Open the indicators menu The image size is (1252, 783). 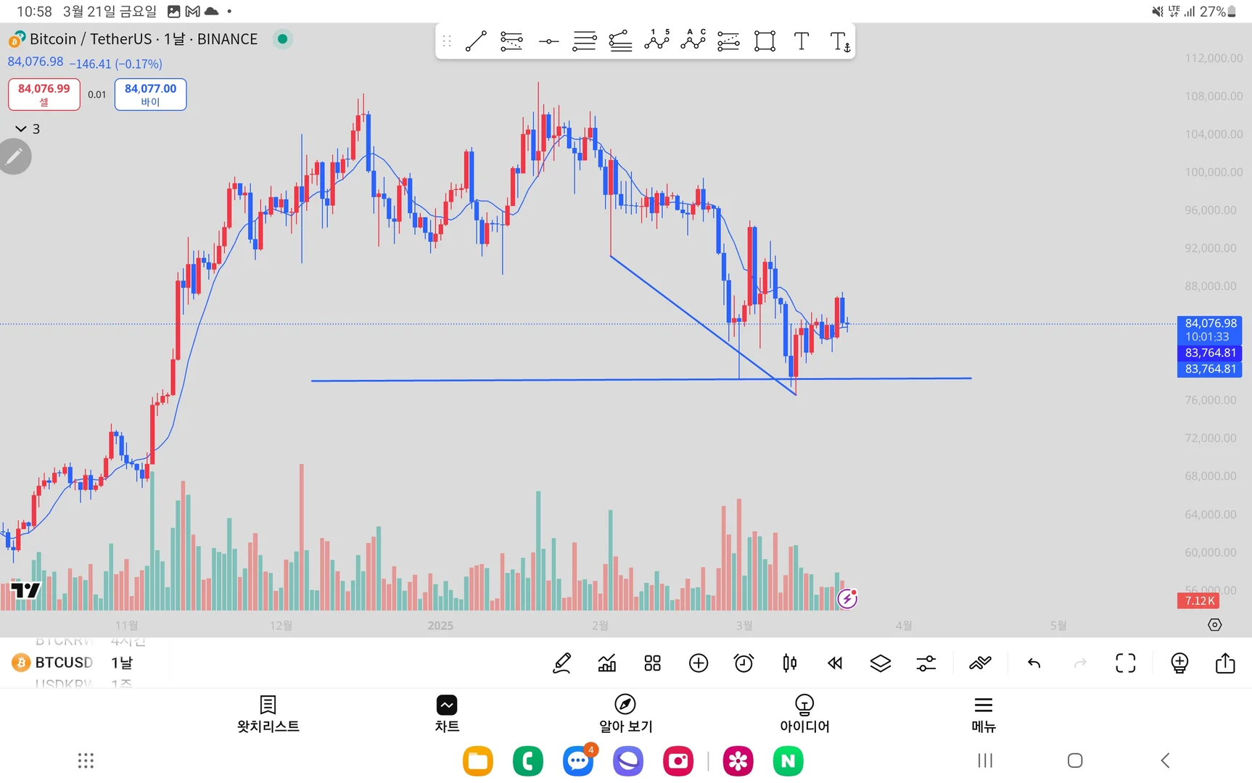tap(607, 663)
